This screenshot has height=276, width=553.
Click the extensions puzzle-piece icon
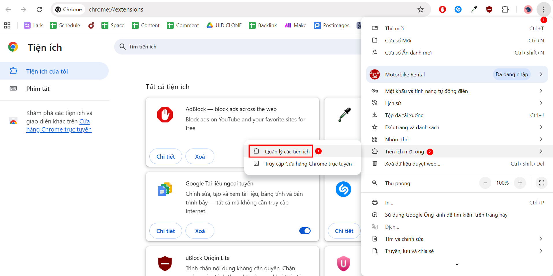[x=505, y=10]
